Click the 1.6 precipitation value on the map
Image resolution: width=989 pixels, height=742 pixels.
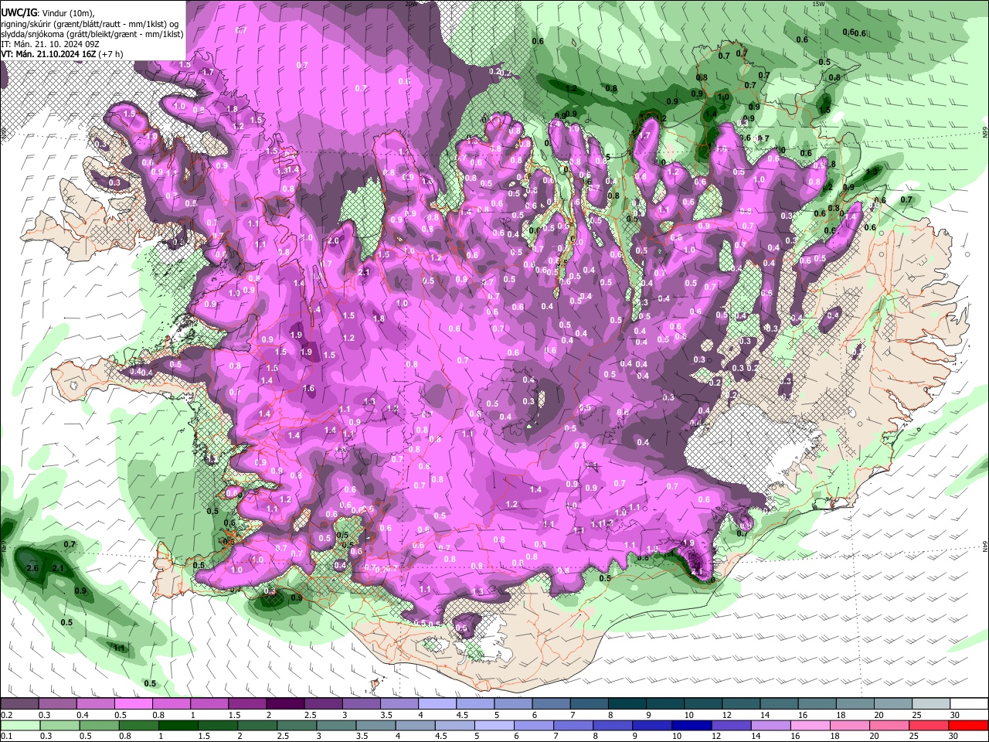point(309,389)
